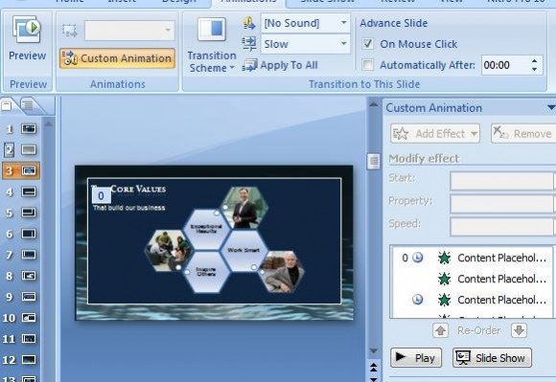The width and height of the screenshot is (556, 382).
Task: Select the older man photo hexagon
Action: pyautogui.click(x=282, y=272)
